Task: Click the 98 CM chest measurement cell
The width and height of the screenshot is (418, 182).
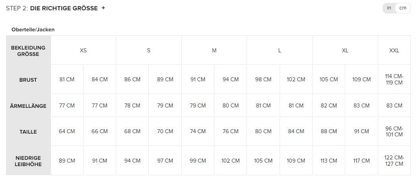Action: 263,79
